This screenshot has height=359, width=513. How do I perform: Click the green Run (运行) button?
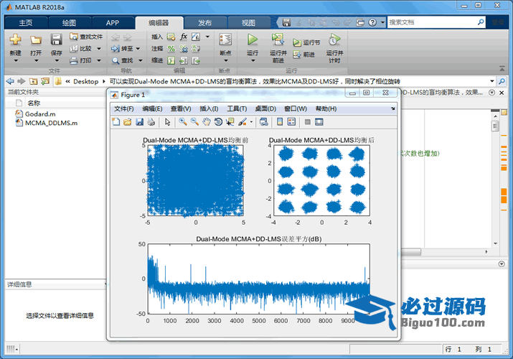coord(253,40)
